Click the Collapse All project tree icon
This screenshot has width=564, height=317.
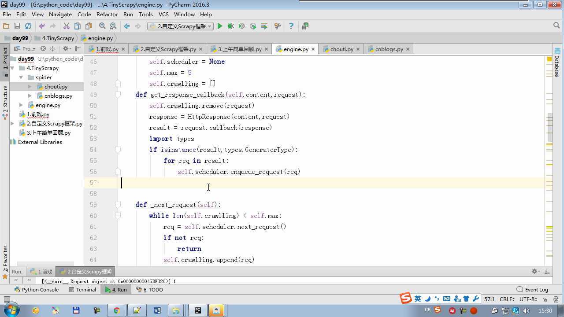[52, 49]
